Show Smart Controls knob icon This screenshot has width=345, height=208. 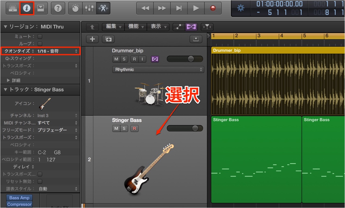click(75, 8)
